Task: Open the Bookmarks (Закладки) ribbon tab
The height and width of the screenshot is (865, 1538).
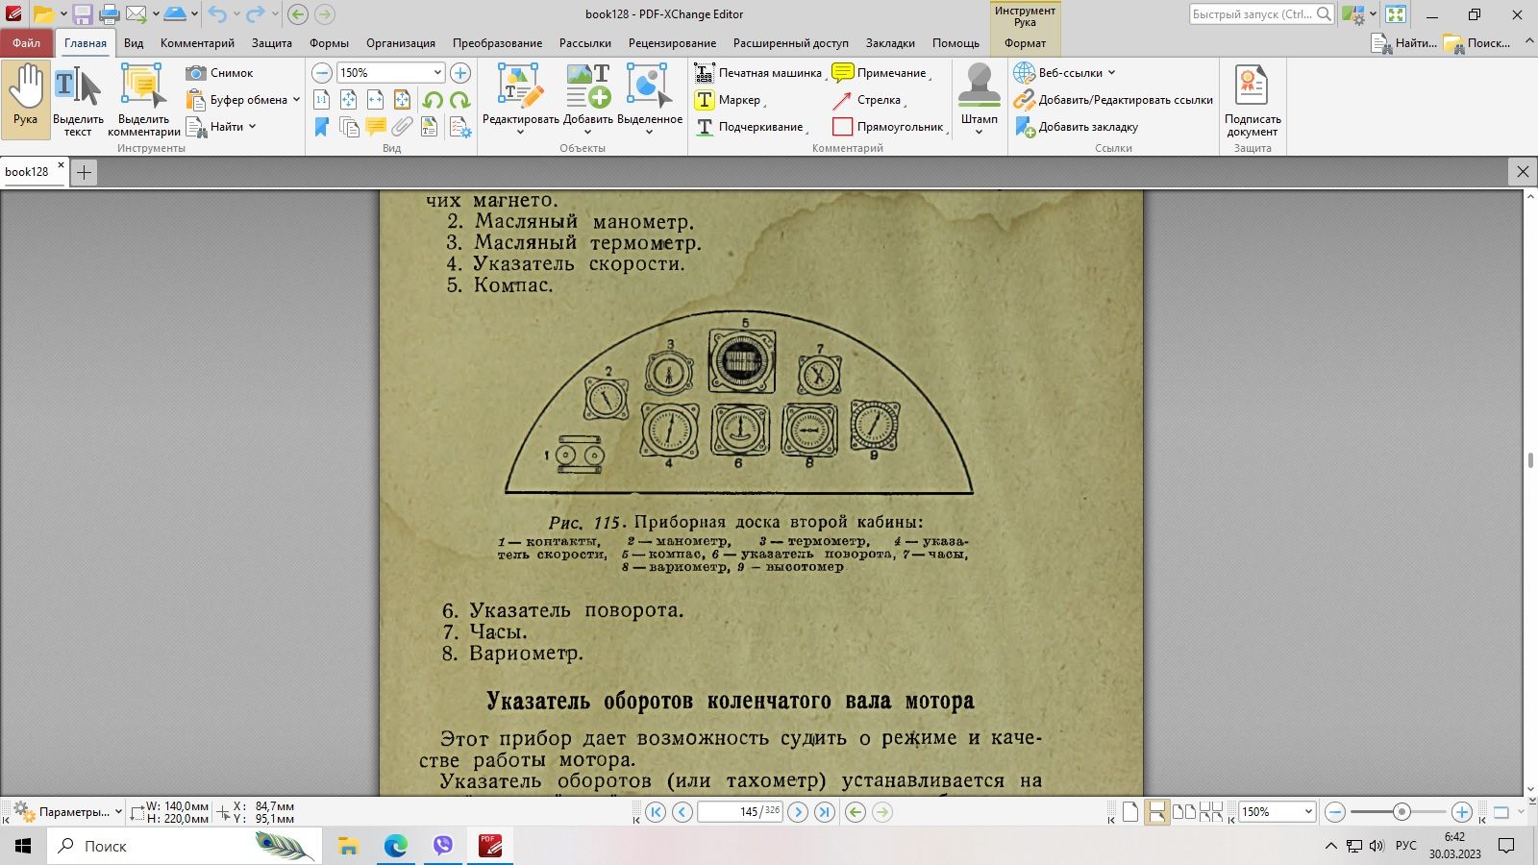Action: [890, 43]
